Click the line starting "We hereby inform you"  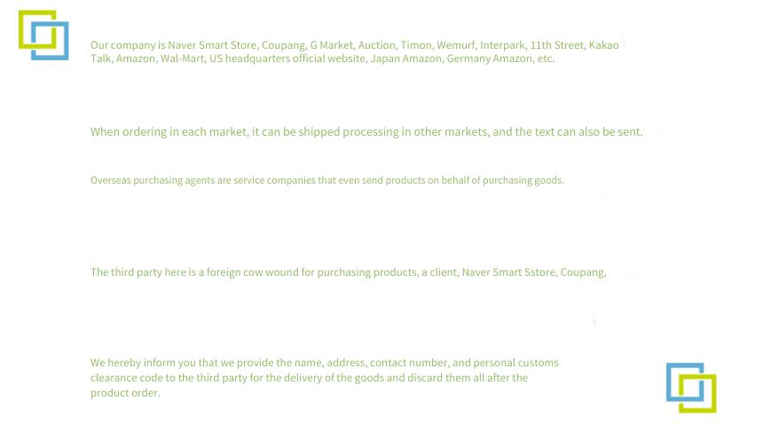(x=325, y=378)
